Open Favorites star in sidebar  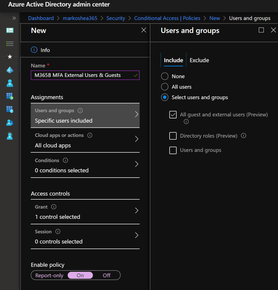point(10,57)
